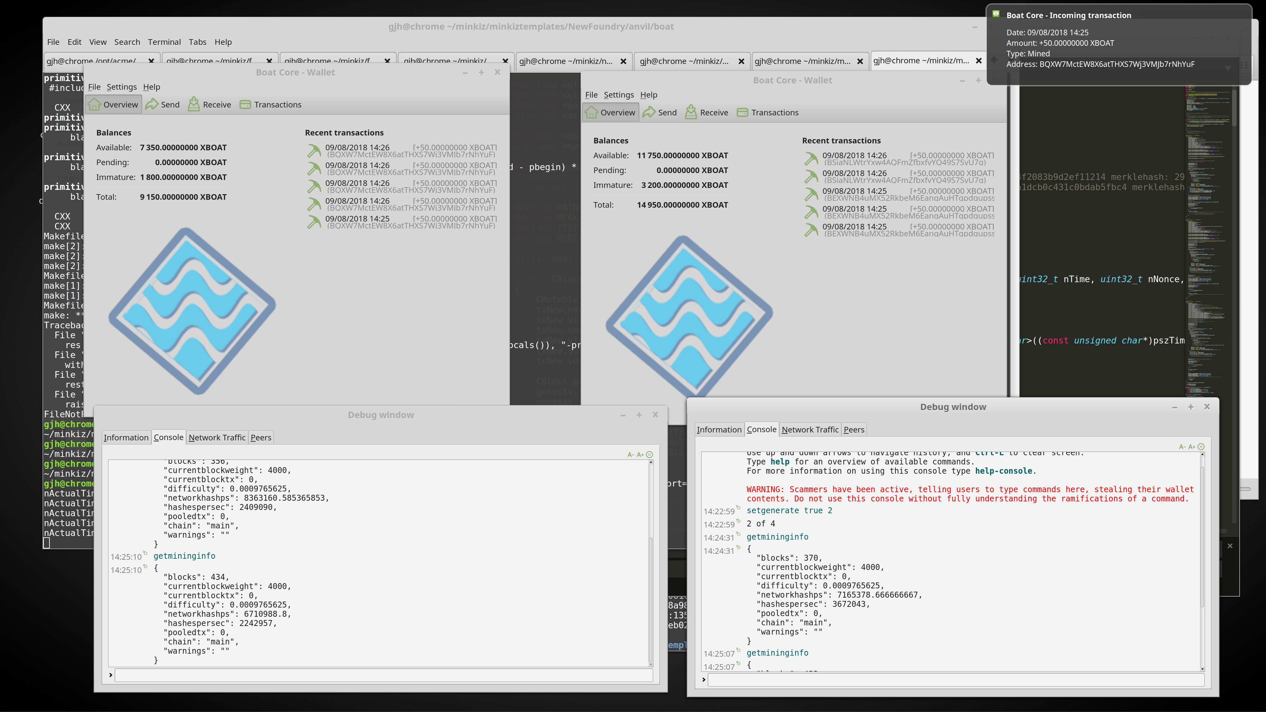Select Console tab in left Debug window
The image size is (1266, 712).
pos(168,437)
